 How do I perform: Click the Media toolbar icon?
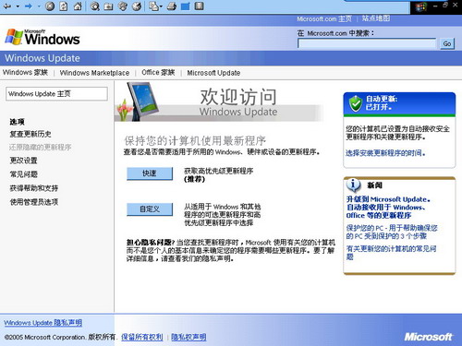[x=123, y=6]
